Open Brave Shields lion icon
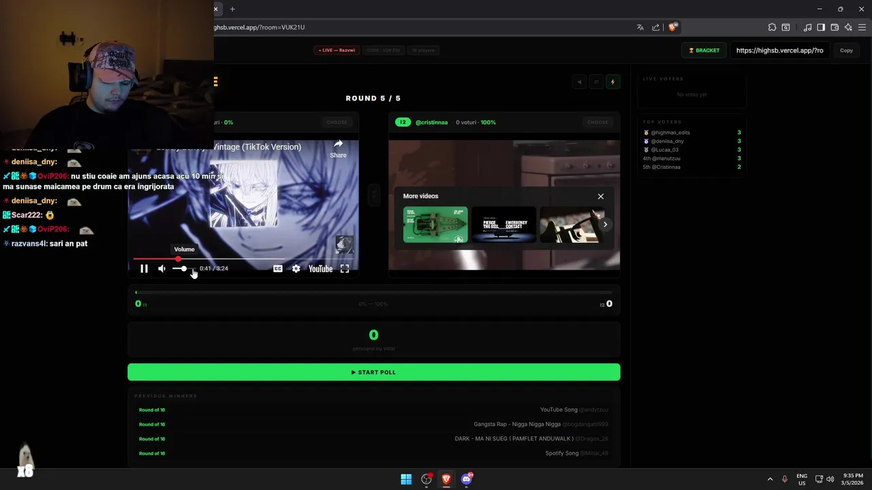Screen dimensions: 872x490 tap(672, 27)
